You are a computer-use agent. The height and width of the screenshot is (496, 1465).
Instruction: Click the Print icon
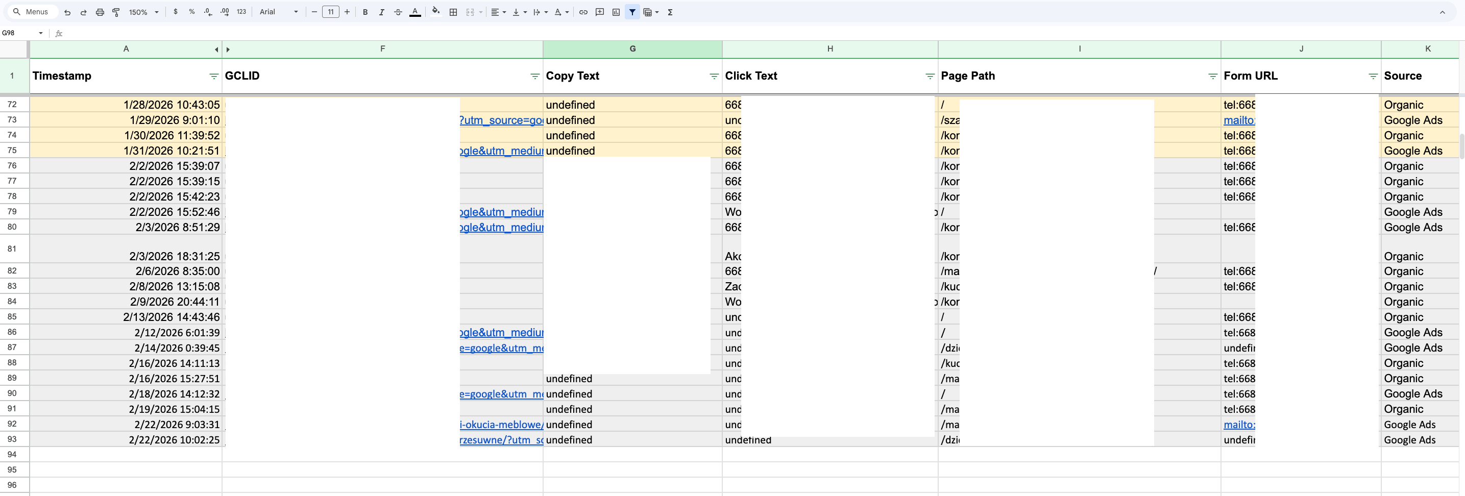100,12
